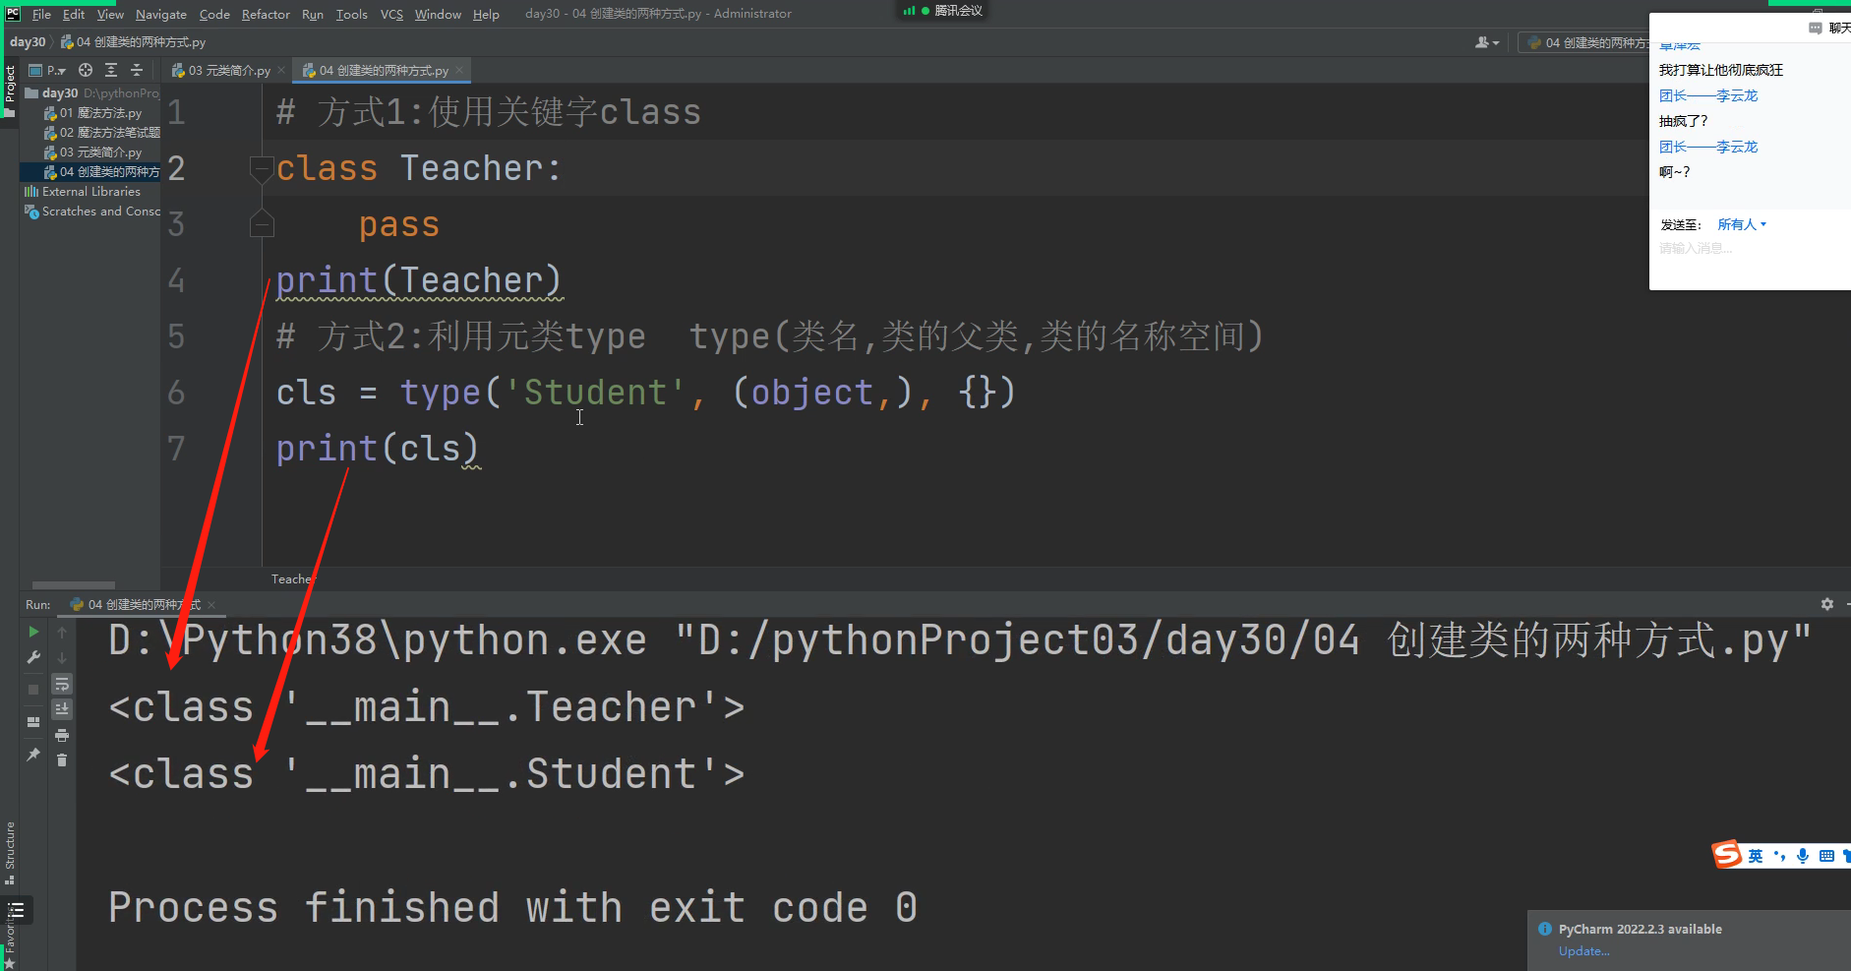Click the project panel horizontal scrollbar
The image size is (1851, 971).
pos(74,584)
